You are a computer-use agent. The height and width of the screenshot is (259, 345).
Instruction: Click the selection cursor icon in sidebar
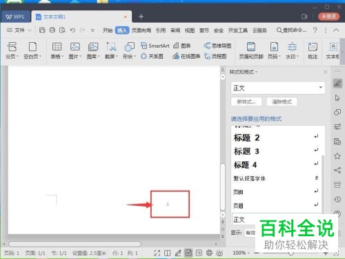pyautogui.click(x=337, y=98)
